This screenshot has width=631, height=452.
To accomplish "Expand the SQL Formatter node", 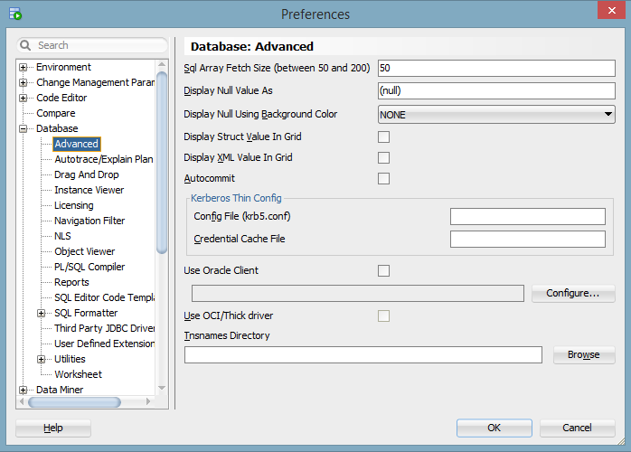I will point(42,314).
